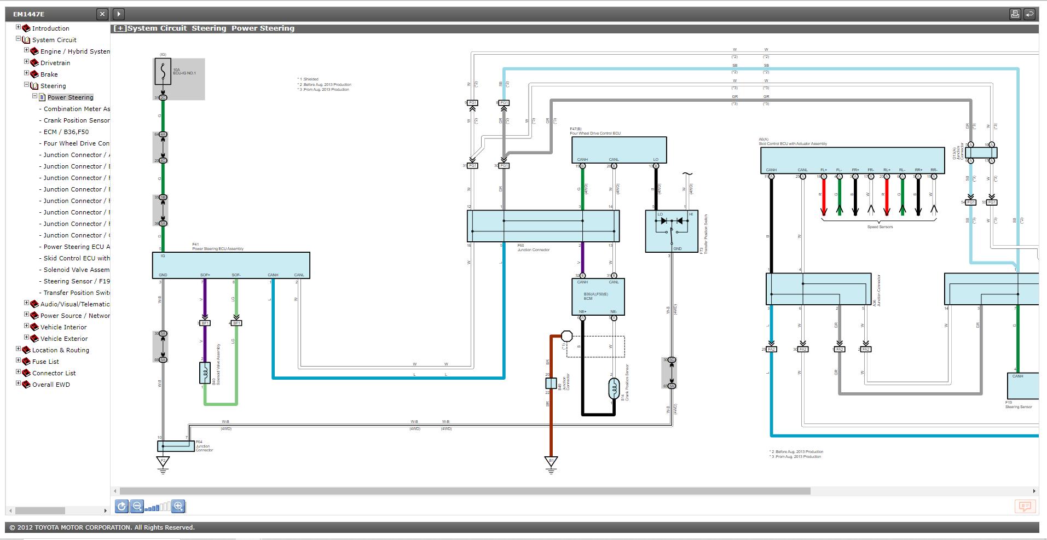The width and height of the screenshot is (1047, 540).
Task: Click the rotate diagram icon
Action: point(122,506)
